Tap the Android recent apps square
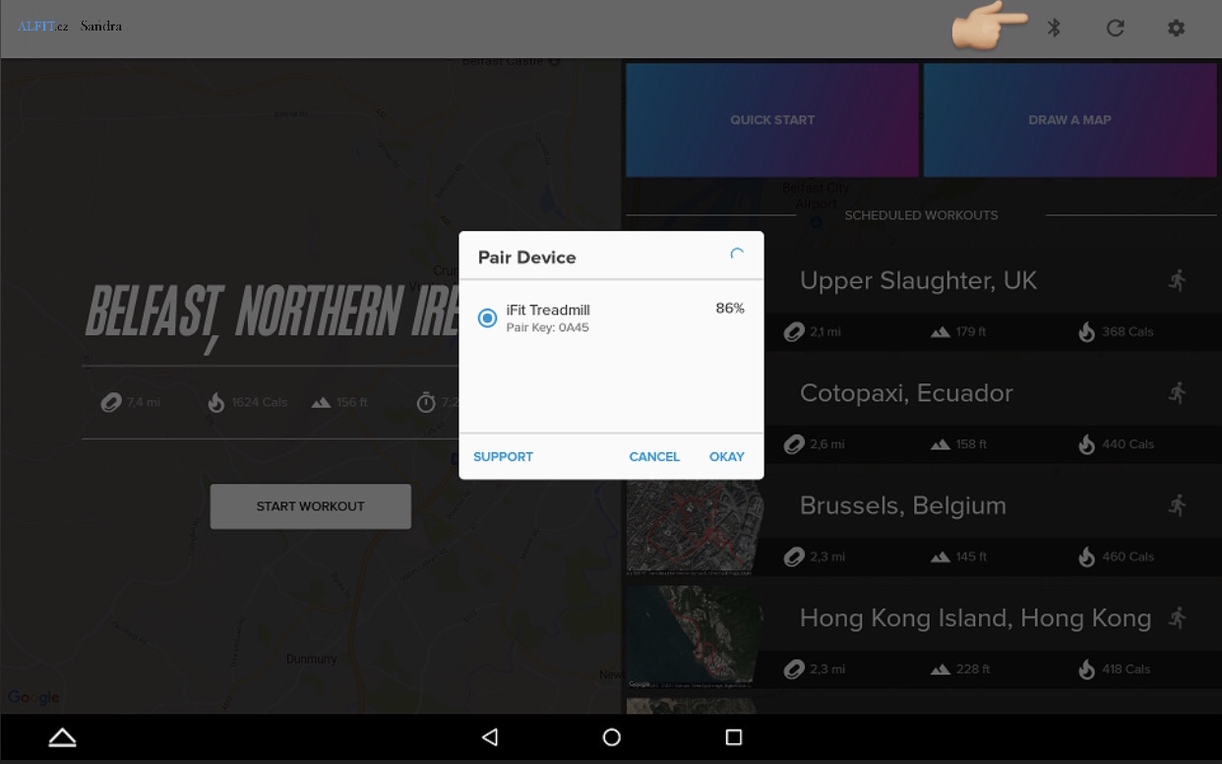Image resolution: width=1222 pixels, height=764 pixels. tap(733, 736)
